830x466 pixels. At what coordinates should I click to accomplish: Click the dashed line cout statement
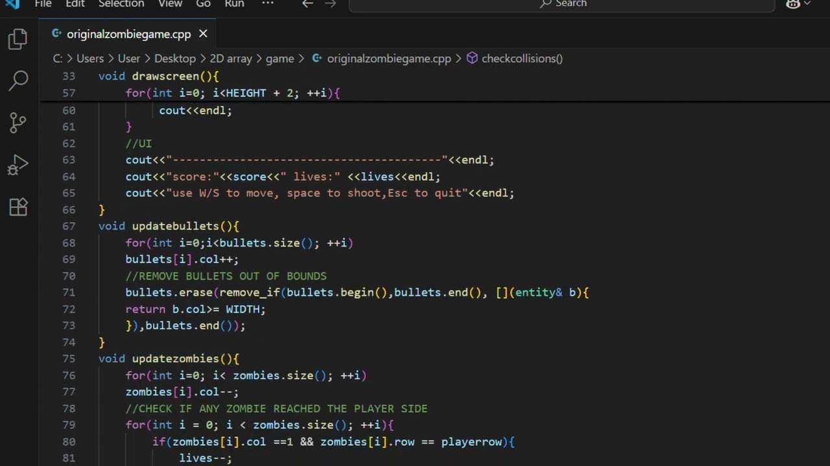(x=310, y=160)
